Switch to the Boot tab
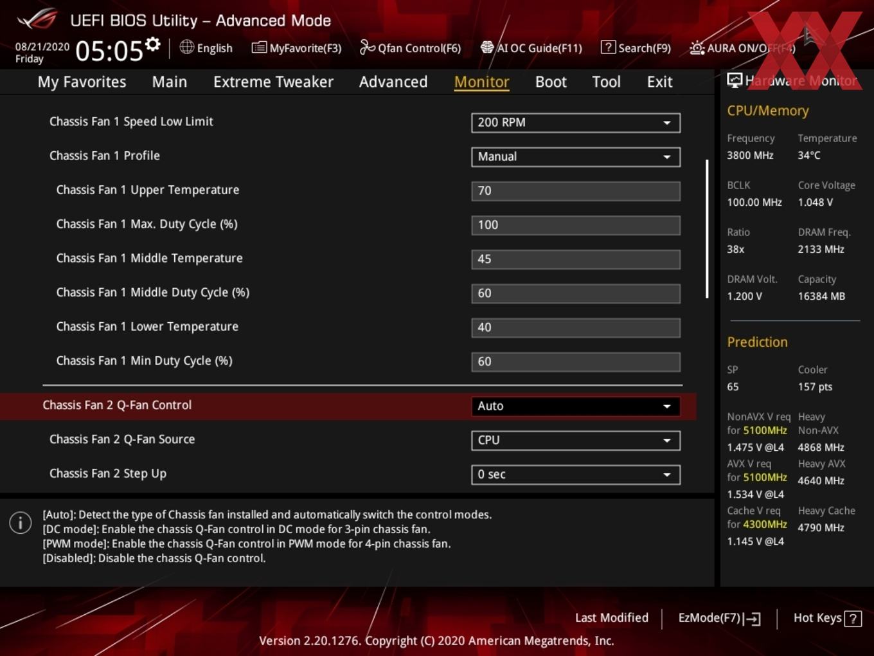The height and width of the screenshot is (656, 874). (551, 82)
